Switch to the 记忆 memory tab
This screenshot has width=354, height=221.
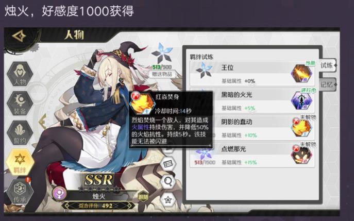tap(328, 84)
